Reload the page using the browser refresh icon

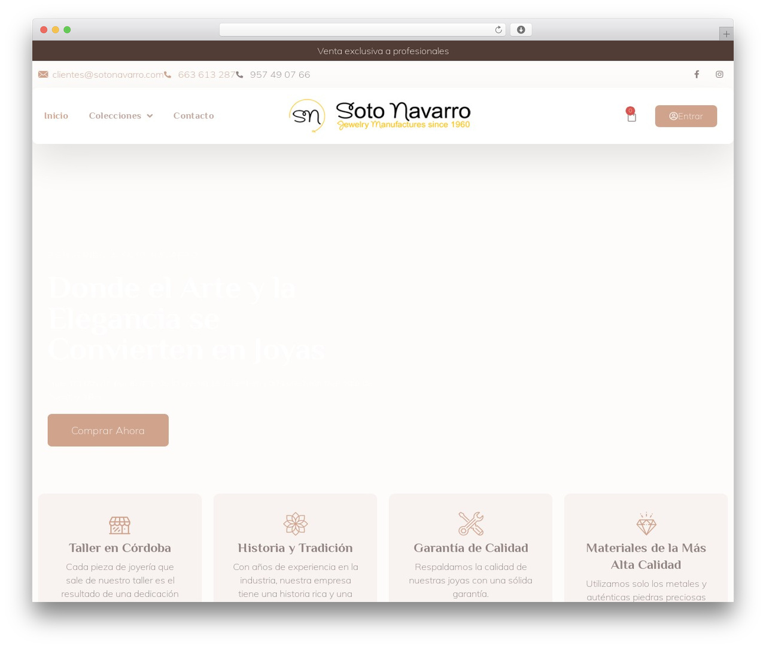click(498, 30)
